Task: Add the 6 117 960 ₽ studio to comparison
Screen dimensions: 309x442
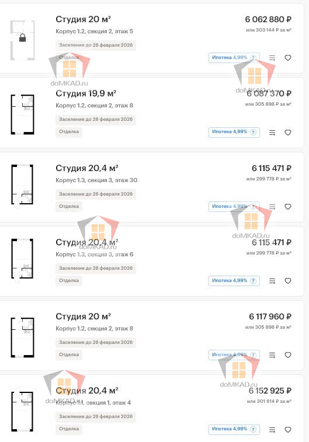Action: point(272,355)
